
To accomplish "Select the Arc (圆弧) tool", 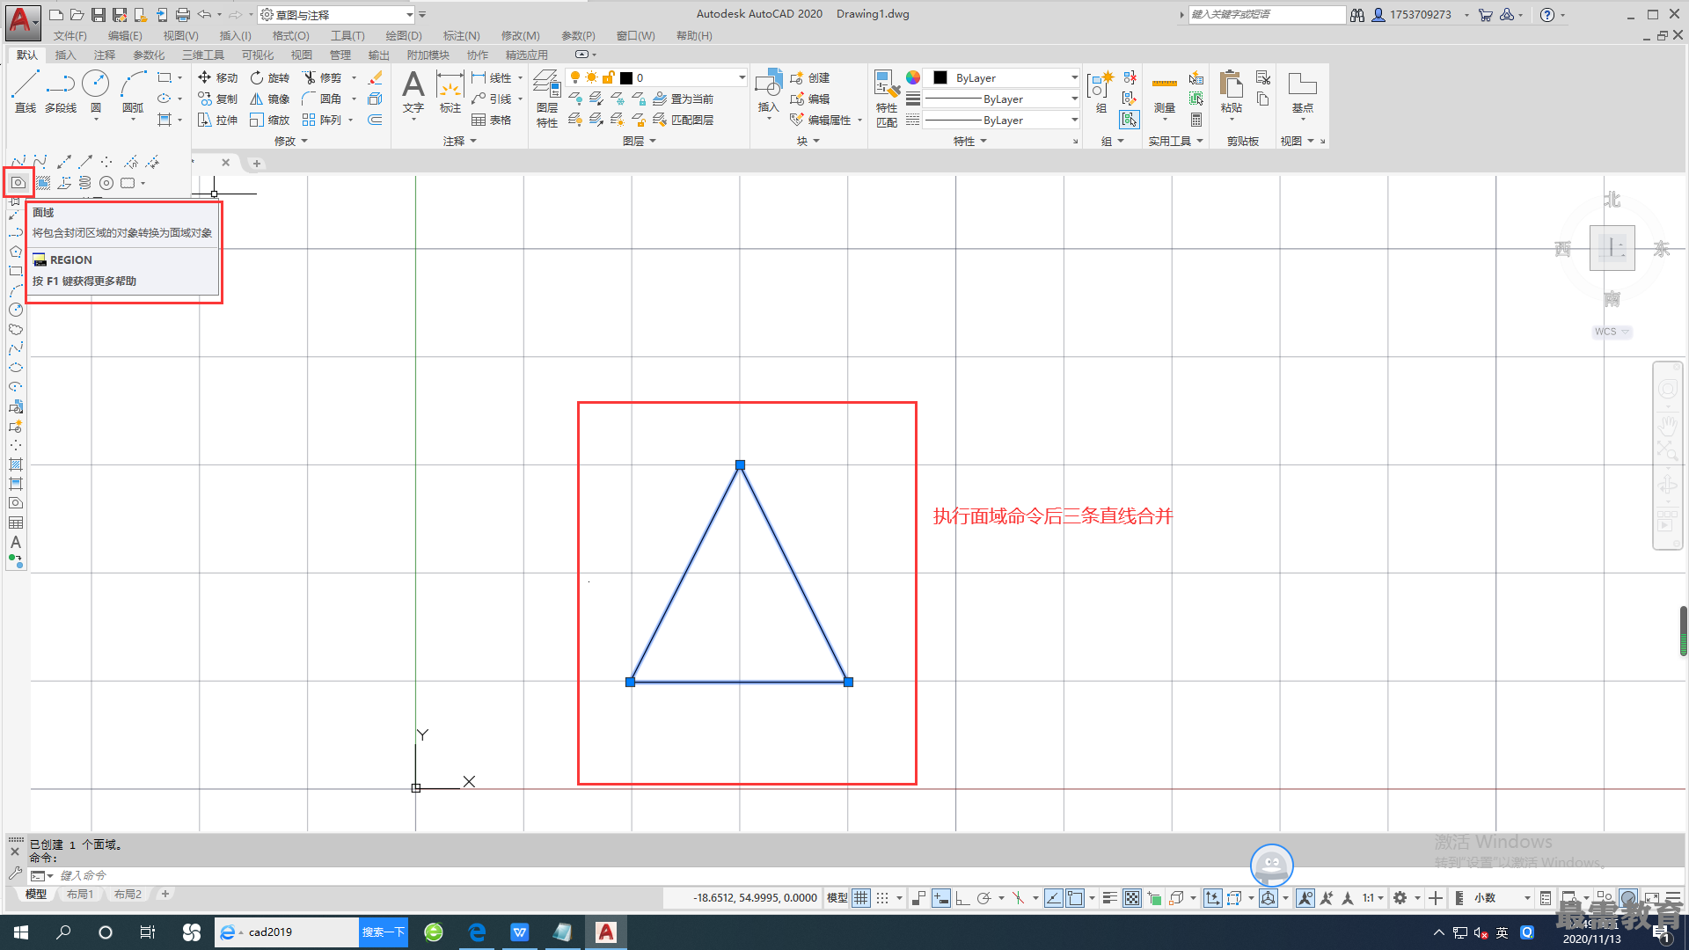I will 133,91.
